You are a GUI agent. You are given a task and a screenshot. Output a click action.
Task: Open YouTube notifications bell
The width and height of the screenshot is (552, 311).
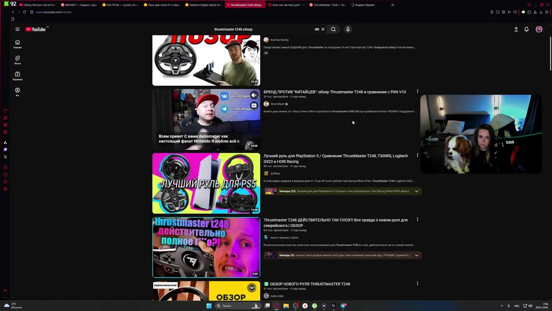527,29
